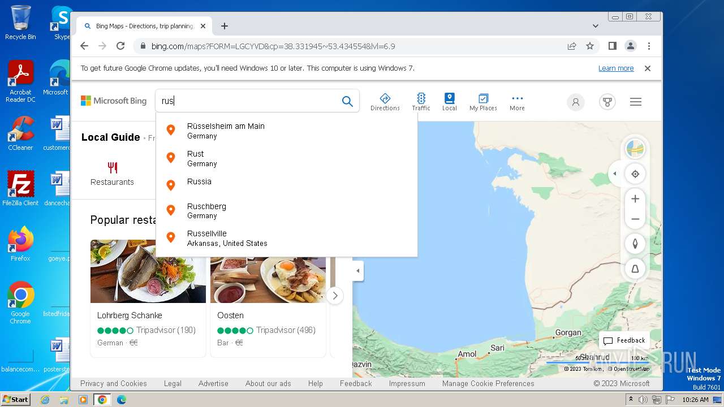724x407 pixels.
Task: Open Microsoft Edge from taskbar
Action: pyautogui.click(x=121, y=400)
